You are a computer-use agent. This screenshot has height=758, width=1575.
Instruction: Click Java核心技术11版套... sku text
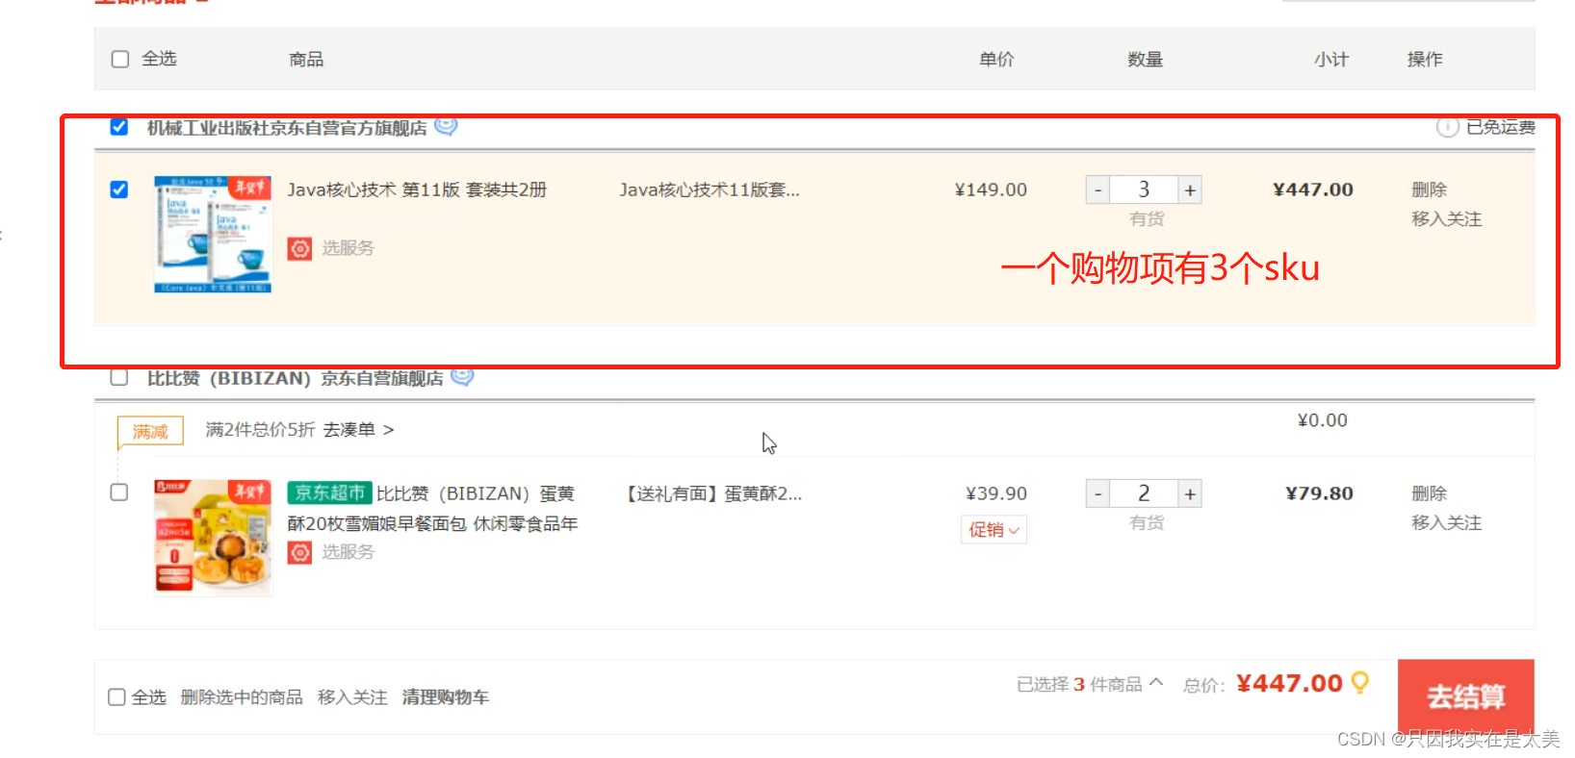(x=710, y=189)
